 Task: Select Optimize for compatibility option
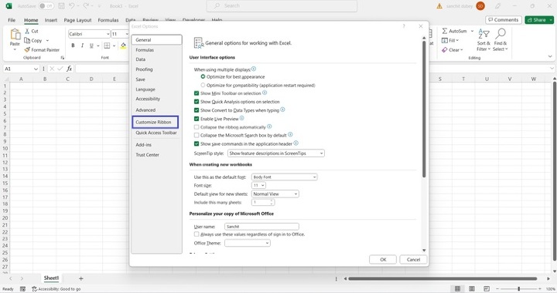pyautogui.click(x=203, y=85)
